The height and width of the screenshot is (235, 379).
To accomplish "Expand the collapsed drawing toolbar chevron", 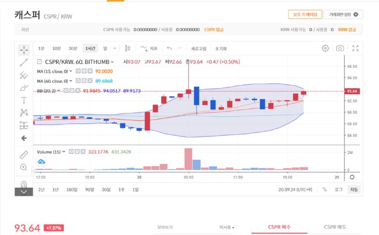I will click(x=24, y=192).
